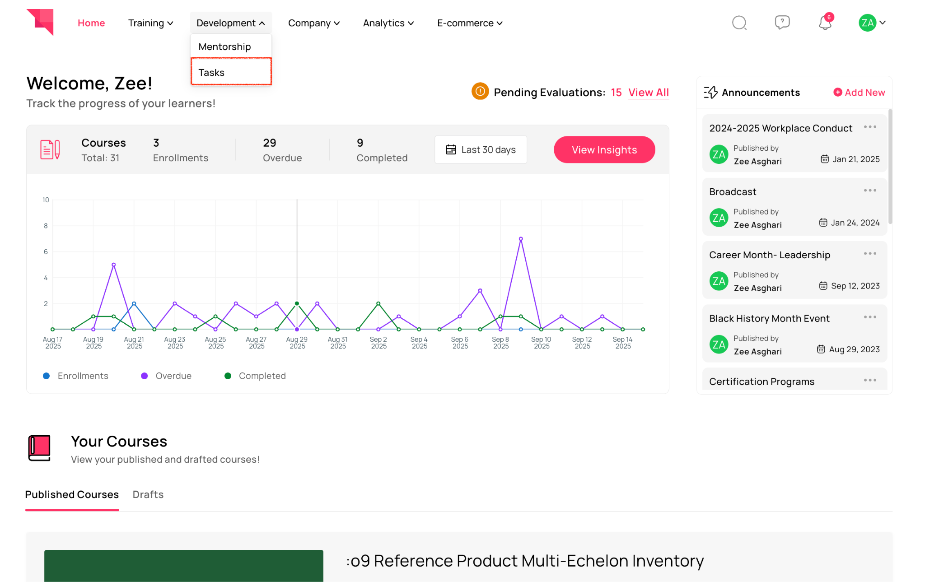This screenshot has height=582, width=925.
Task: Open the Last 30 days date range selector
Action: click(x=481, y=149)
